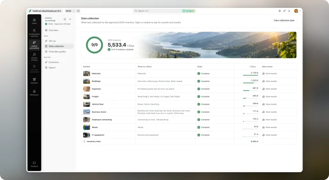Open Home in the black sidebar
The image size is (329, 180).
[34, 21]
